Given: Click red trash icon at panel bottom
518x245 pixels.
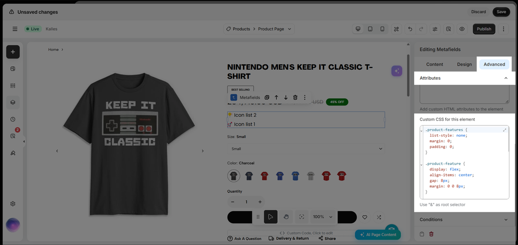Looking at the screenshot, I should 431,234.
